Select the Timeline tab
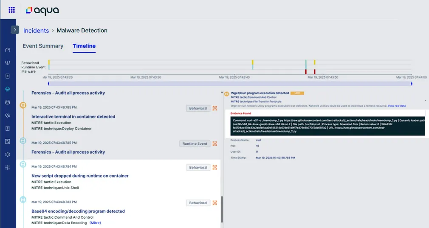 click(x=84, y=46)
